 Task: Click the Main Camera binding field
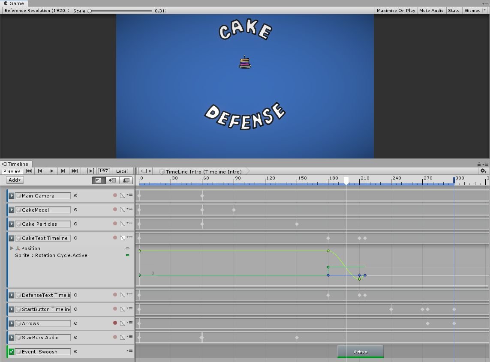43,196
